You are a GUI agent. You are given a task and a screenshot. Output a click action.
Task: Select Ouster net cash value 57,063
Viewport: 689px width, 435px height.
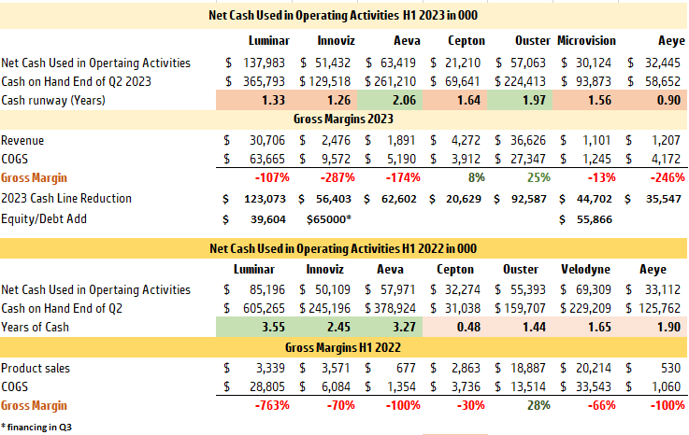pyautogui.click(x=528, y=63)
